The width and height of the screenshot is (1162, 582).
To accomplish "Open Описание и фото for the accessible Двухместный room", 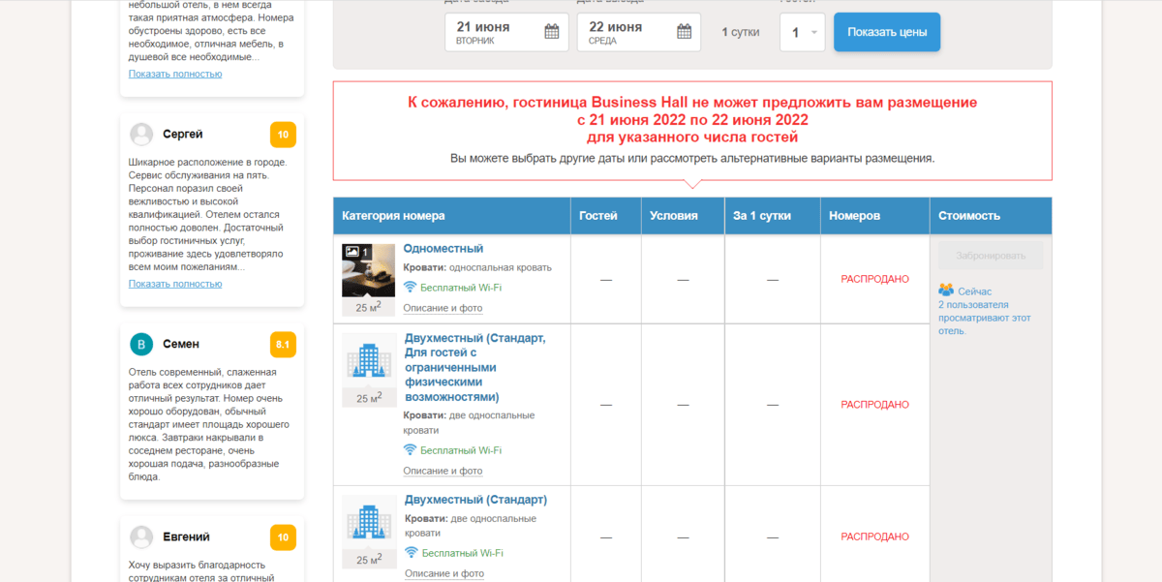I will click(x=443, y=471).
